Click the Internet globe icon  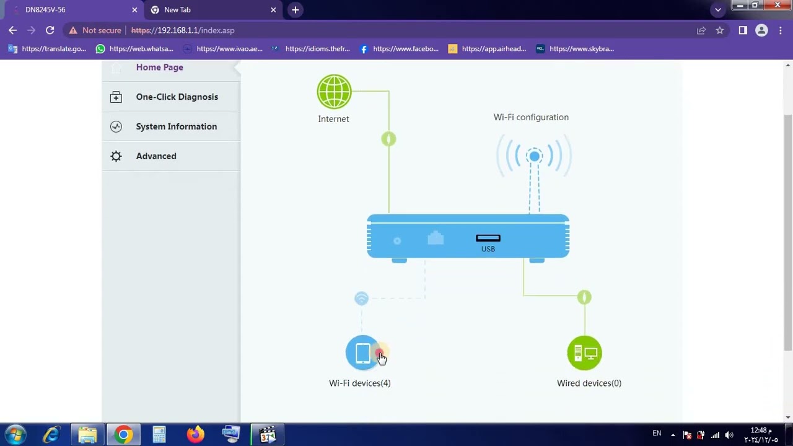(334, 92)
